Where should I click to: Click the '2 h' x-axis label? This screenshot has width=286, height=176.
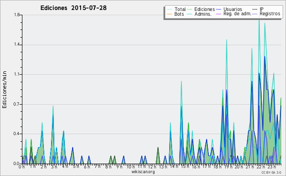pyautogui.click(x=43, y=166)
